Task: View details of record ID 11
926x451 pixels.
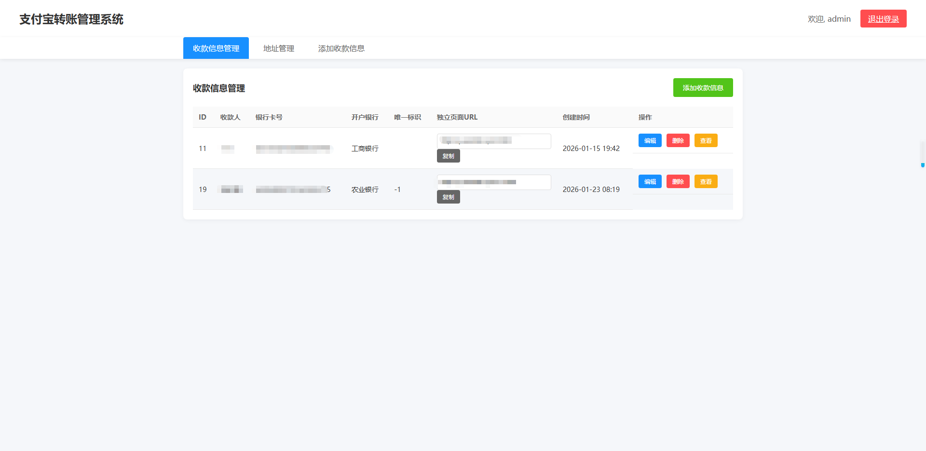Action: (706, 140)
